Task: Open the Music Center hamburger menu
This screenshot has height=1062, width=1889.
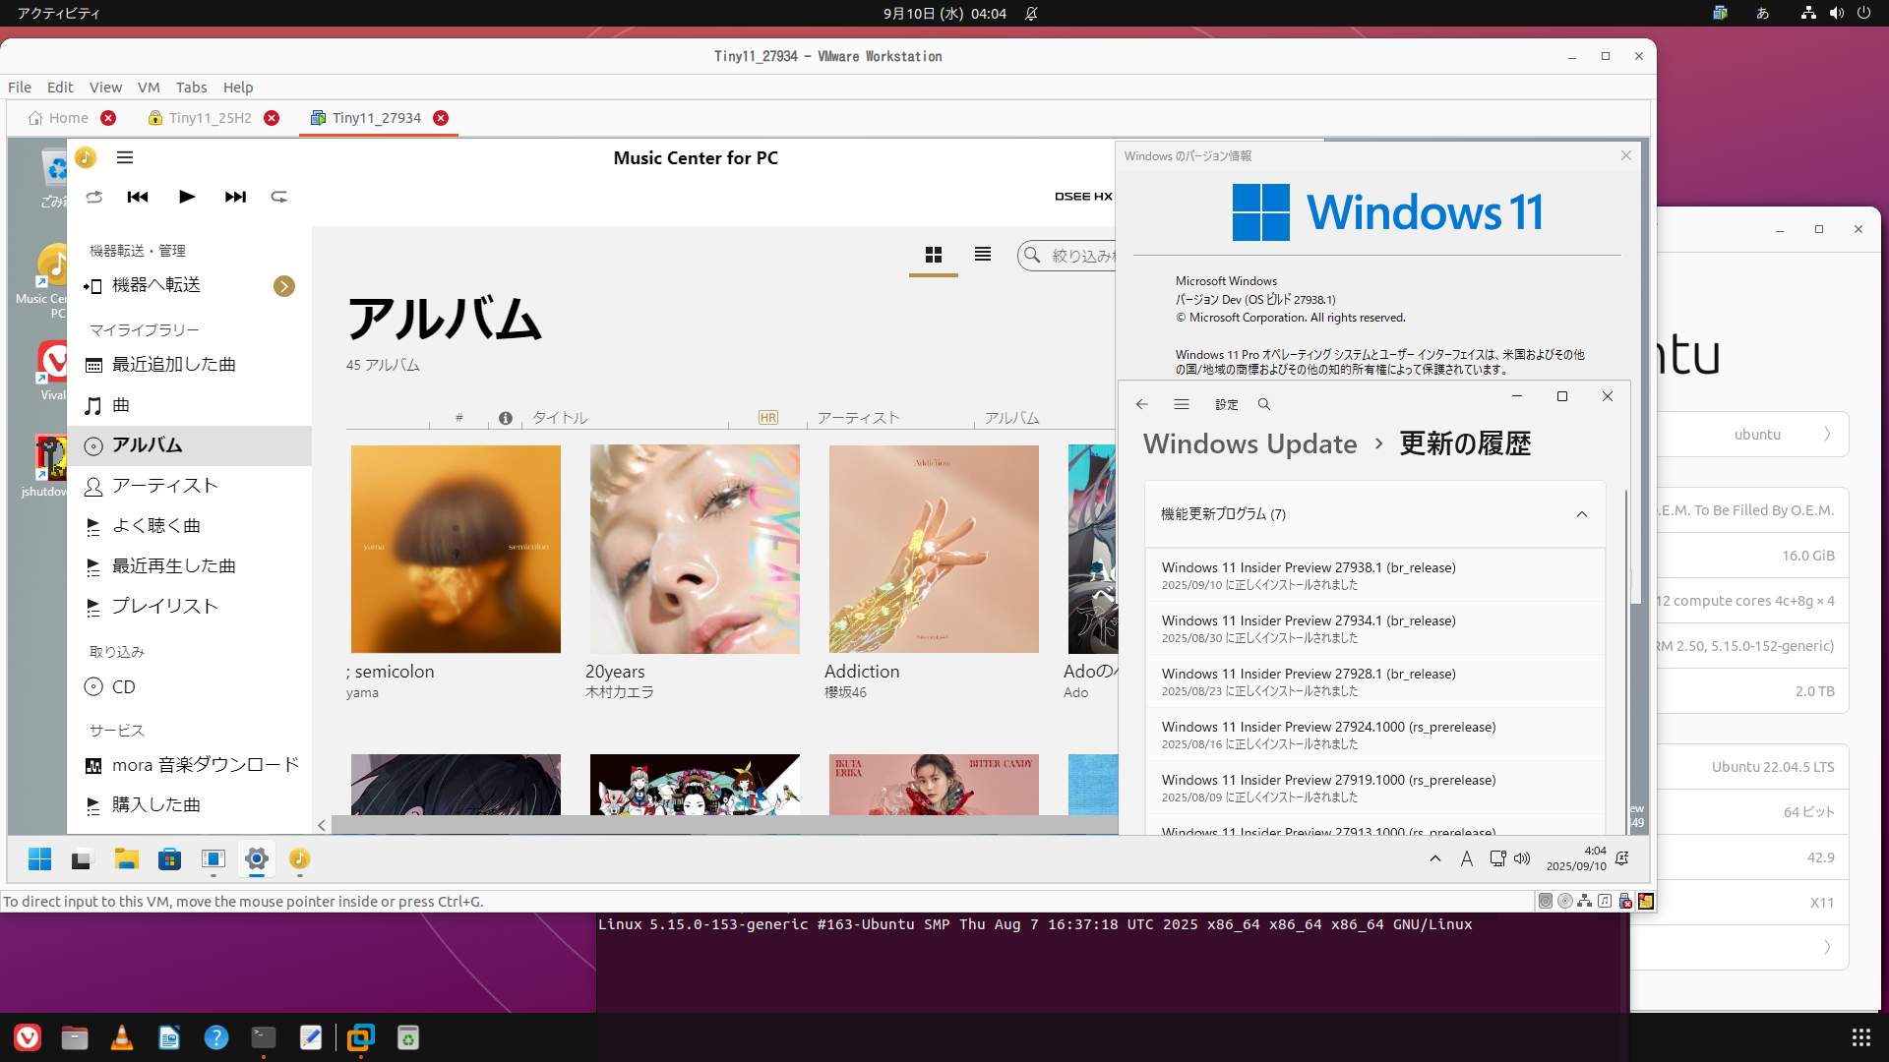Action: [x=125, y=157]
